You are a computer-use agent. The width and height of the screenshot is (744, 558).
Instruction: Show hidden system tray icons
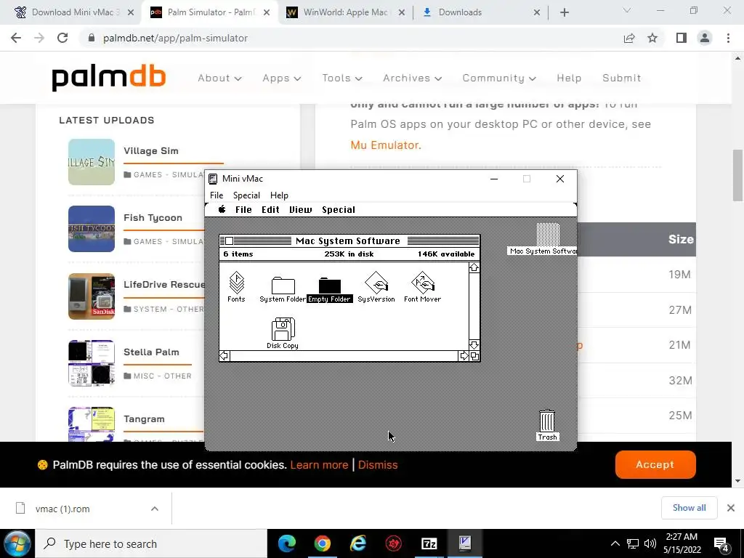coord(615,543)
